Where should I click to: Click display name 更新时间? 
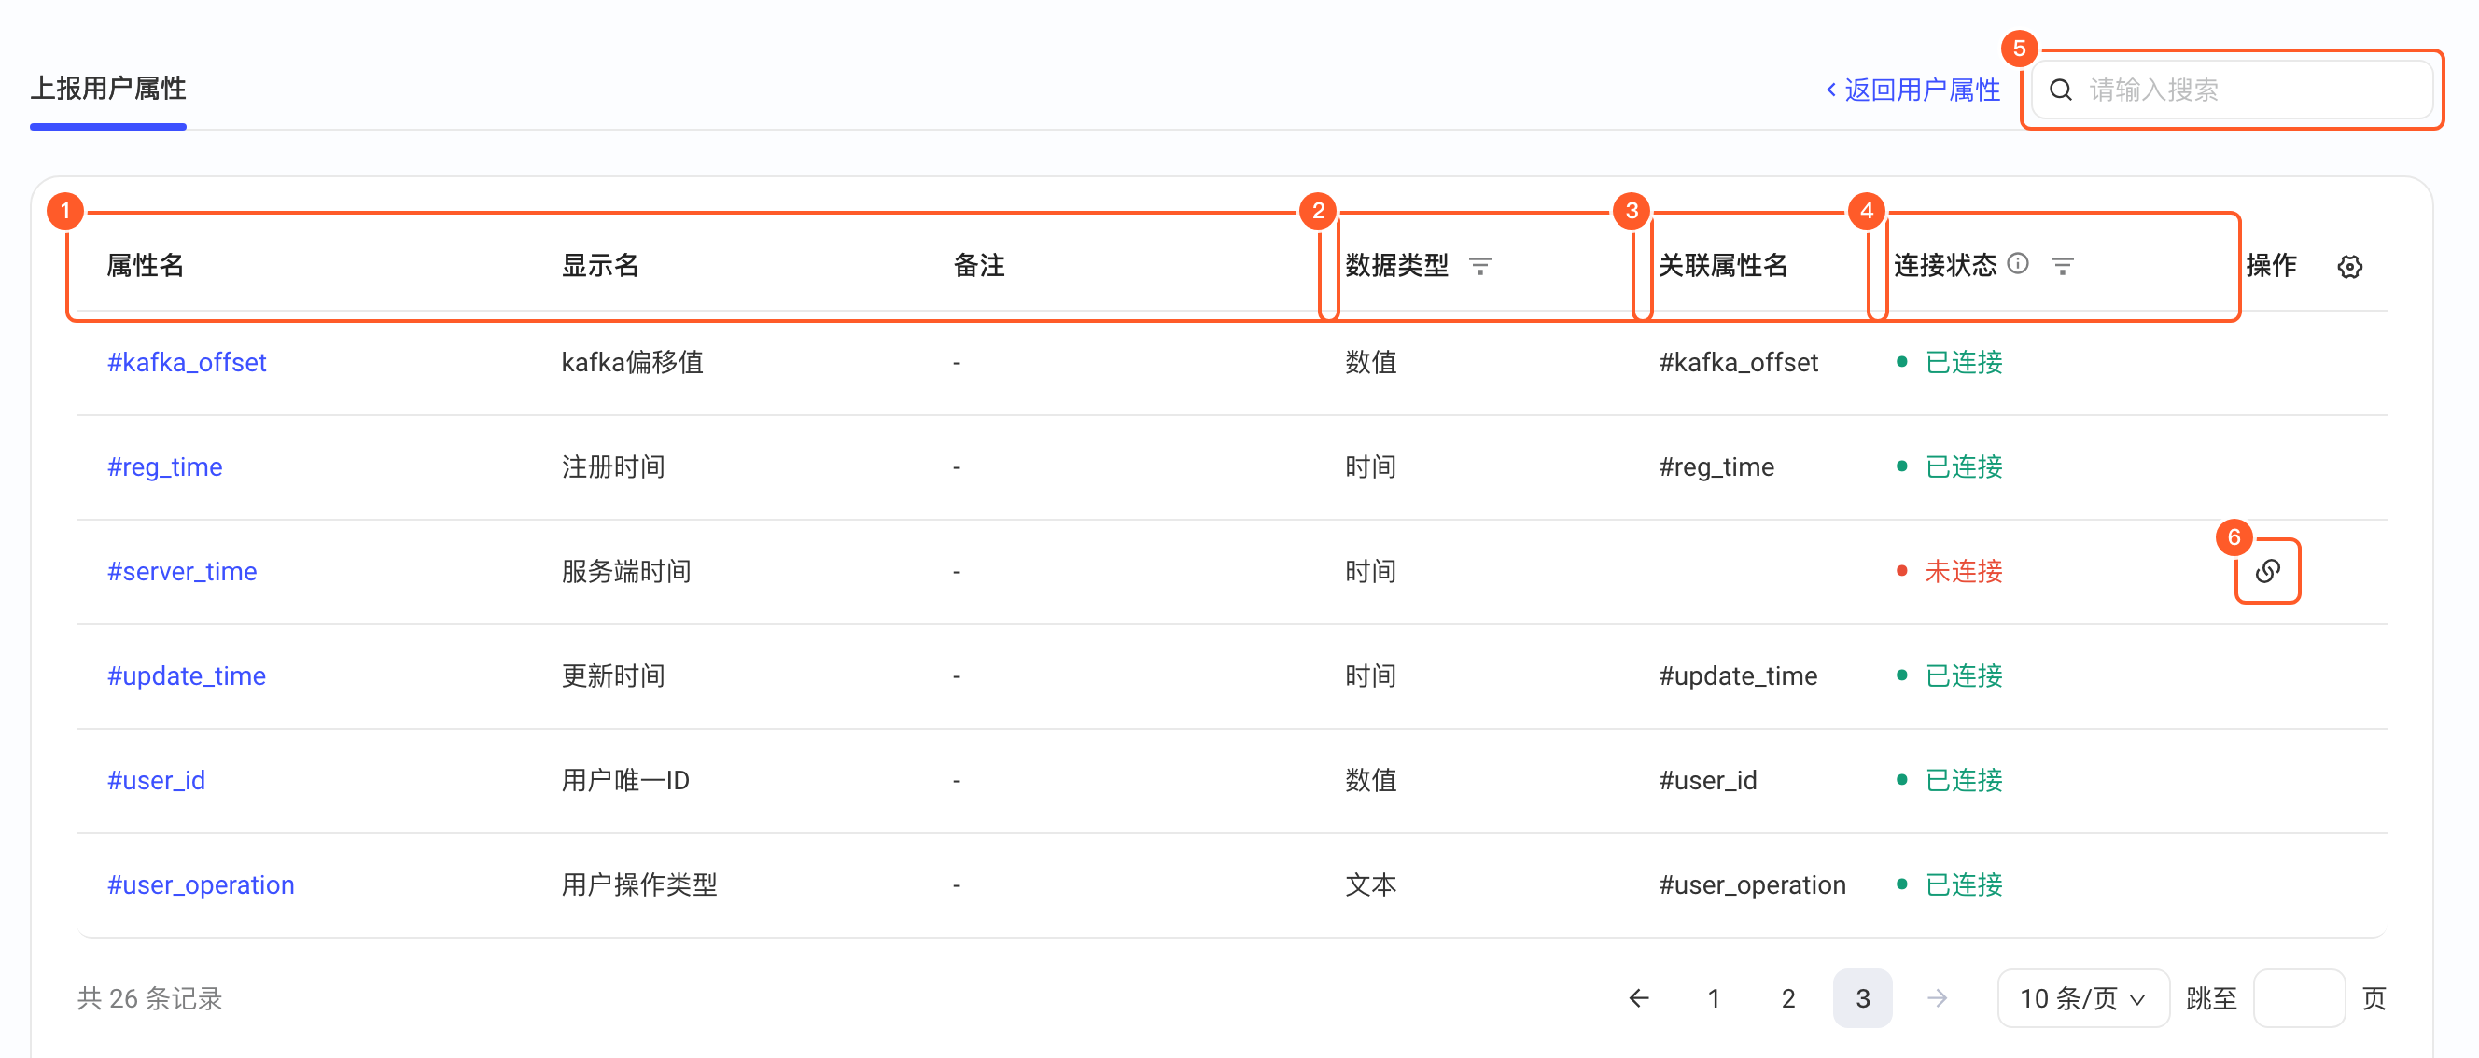(614, 676)
